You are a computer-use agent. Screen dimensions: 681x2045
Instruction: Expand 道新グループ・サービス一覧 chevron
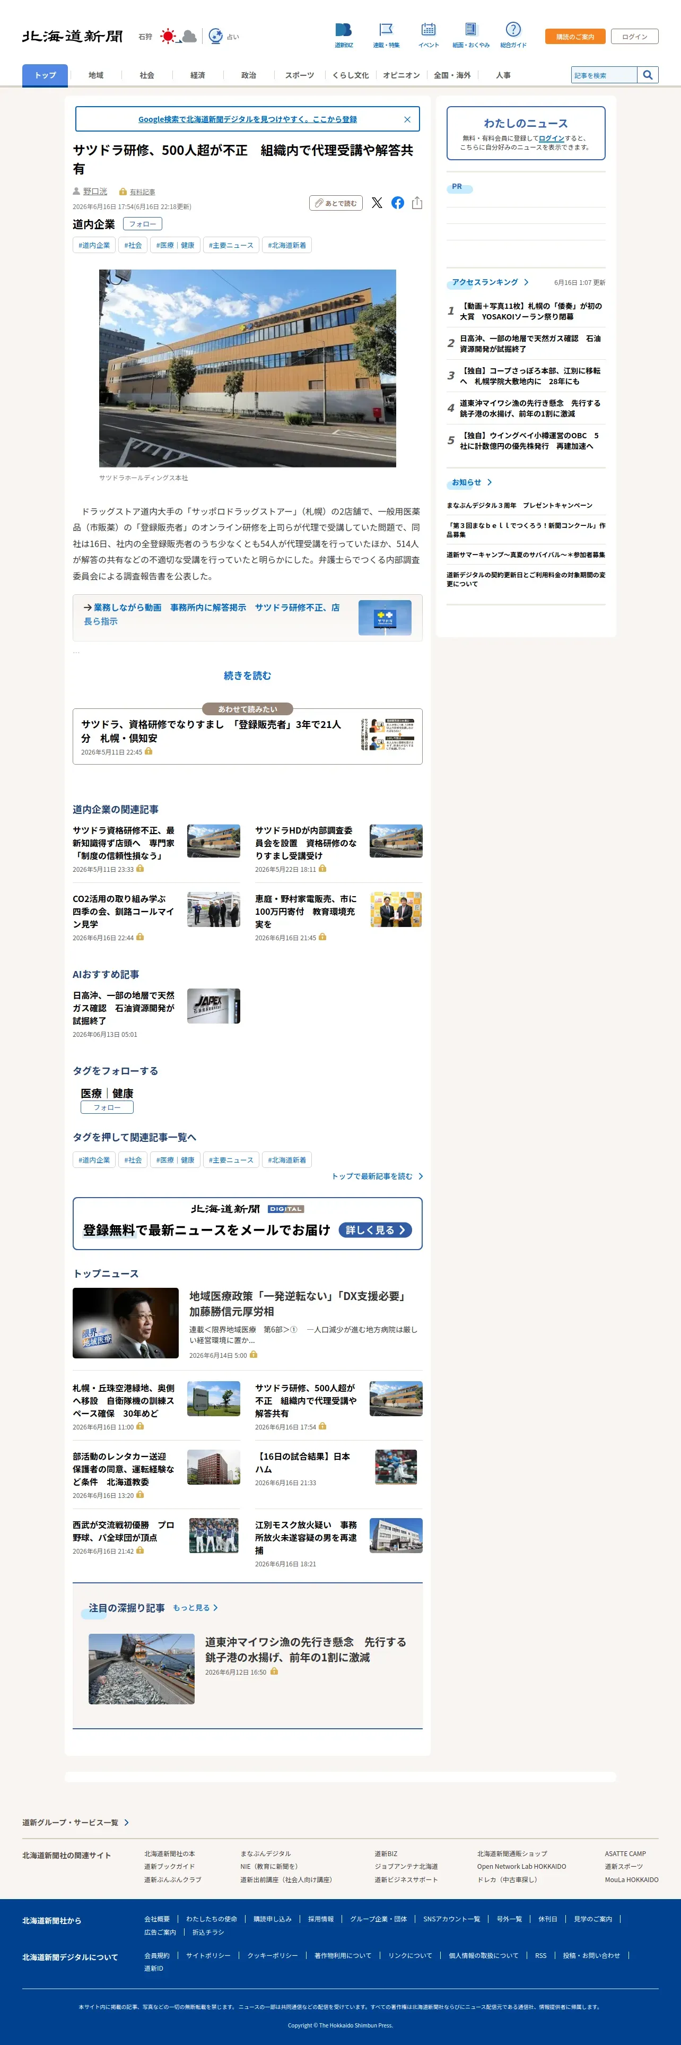126,1823
